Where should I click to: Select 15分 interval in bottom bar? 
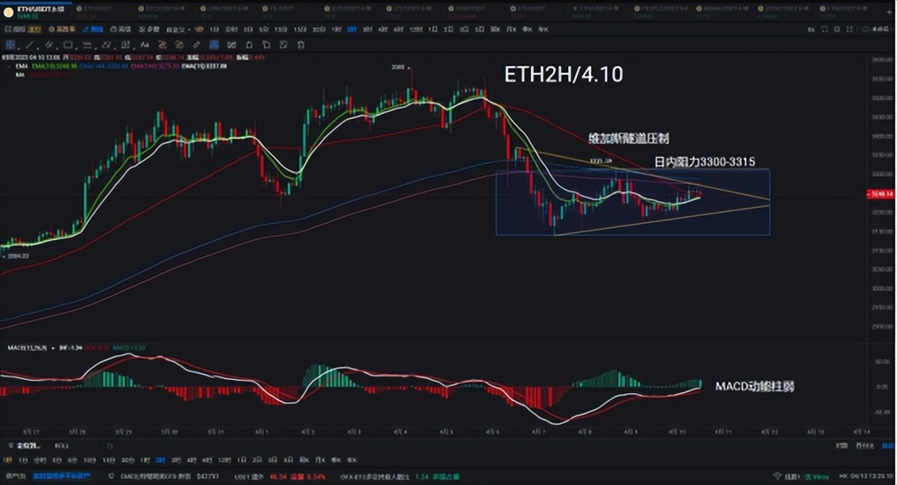108,460
